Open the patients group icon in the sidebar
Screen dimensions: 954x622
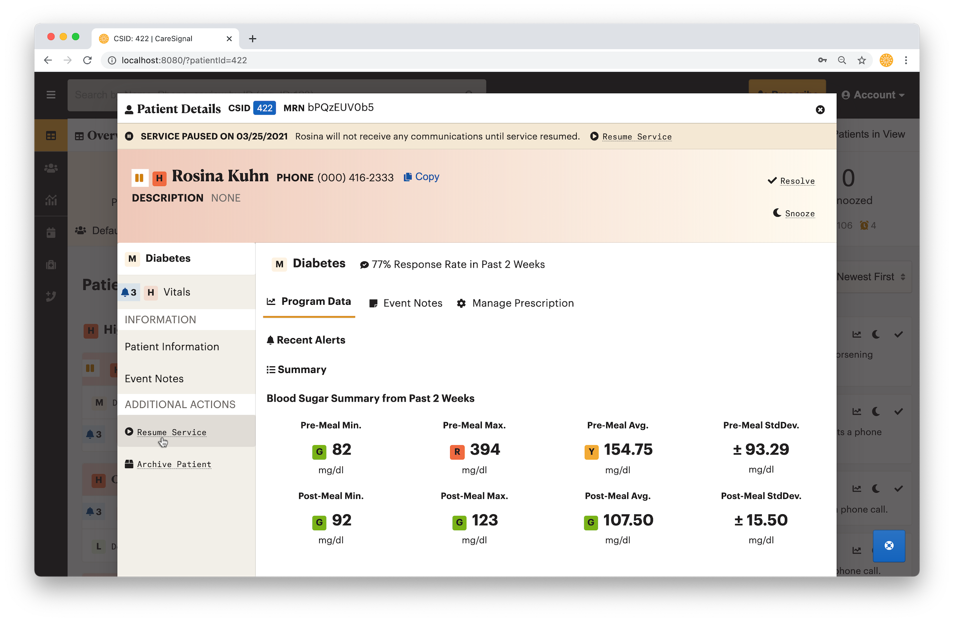51,168
